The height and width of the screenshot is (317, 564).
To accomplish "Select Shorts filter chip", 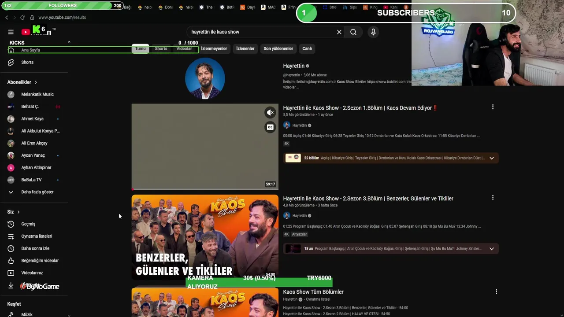I will [161, 48].
